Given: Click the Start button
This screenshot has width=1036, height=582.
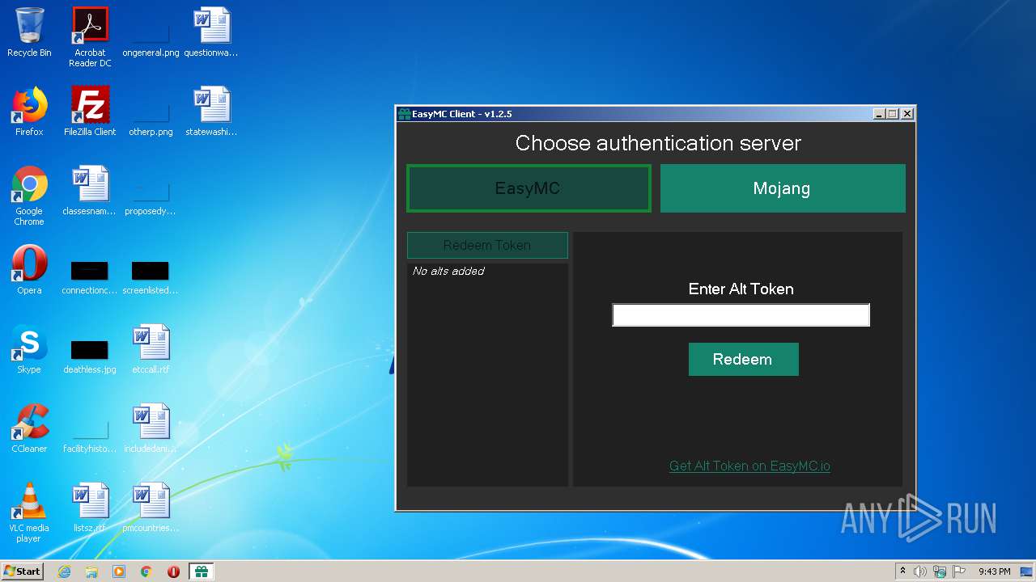Looking at the screenshot, I should pos(22,571).
